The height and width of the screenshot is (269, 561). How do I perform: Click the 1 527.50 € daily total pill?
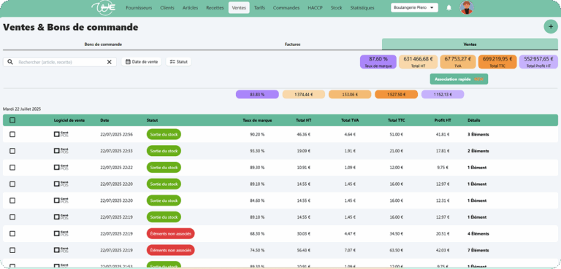396,95
